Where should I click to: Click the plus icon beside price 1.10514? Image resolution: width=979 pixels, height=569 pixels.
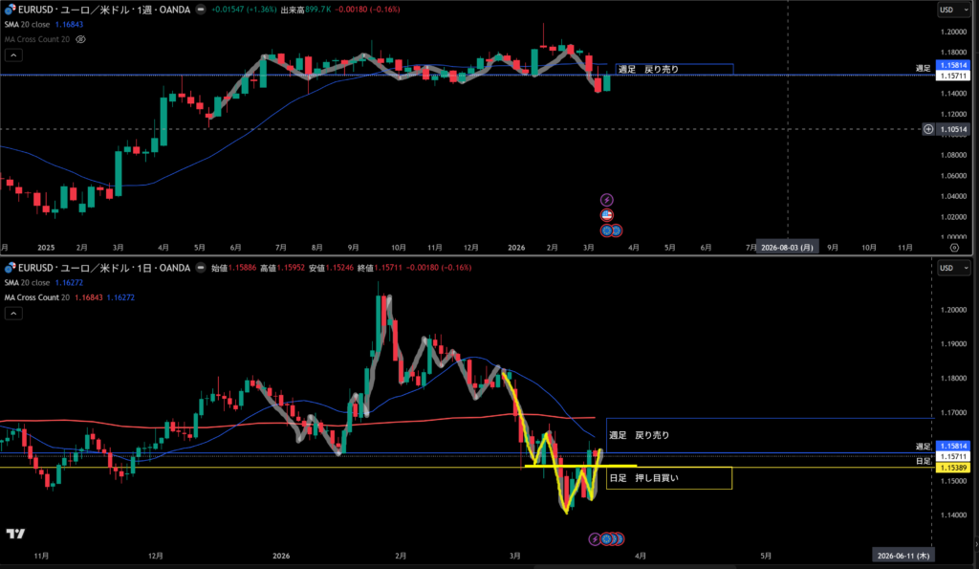[926, 129]
